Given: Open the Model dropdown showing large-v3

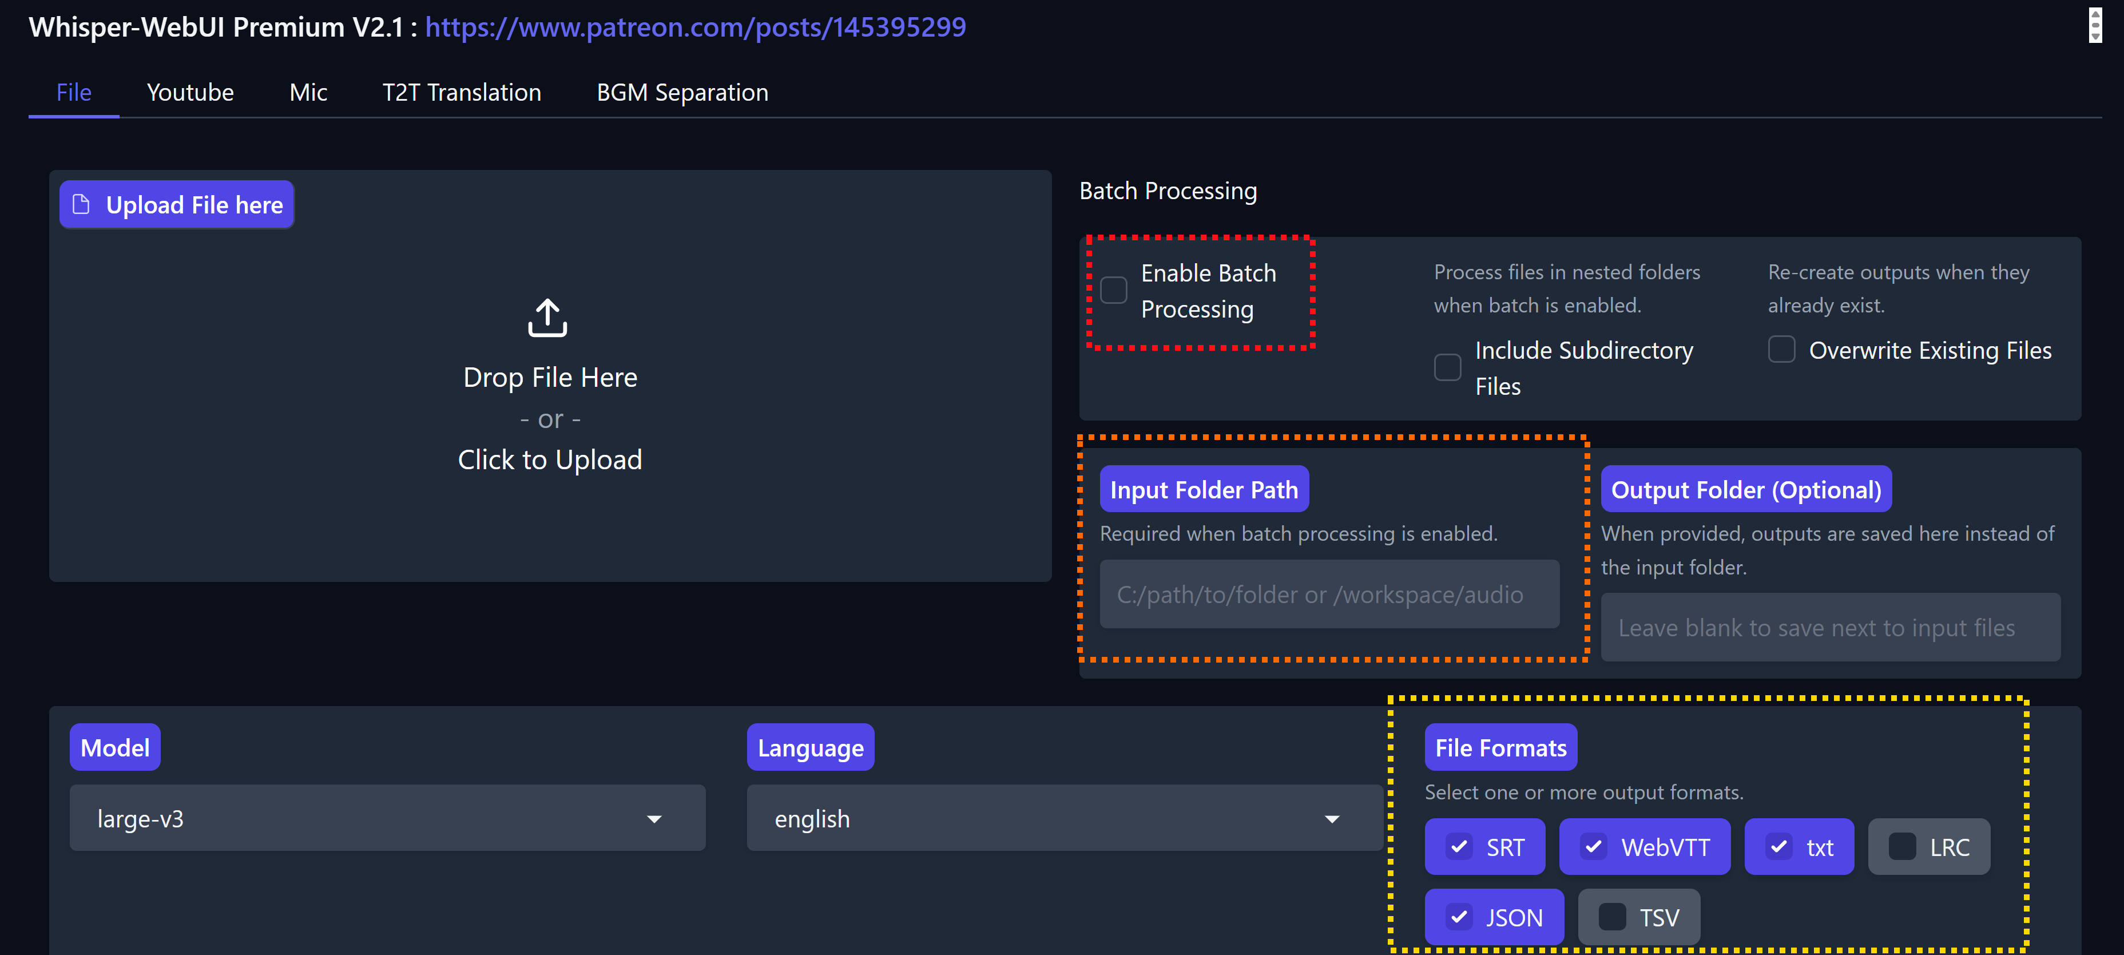Looking at the screenshot, I should (x=387, y=818).
